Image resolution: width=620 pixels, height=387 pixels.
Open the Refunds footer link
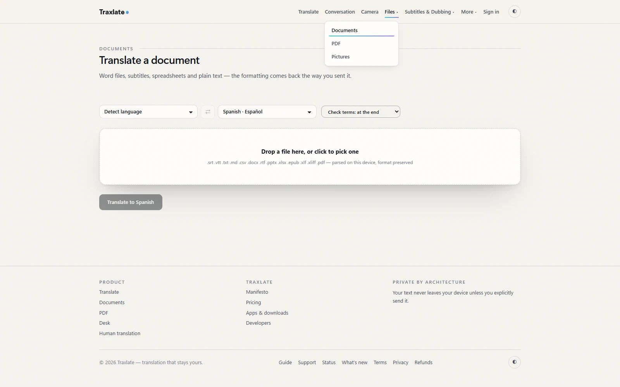tap(424, 363)
